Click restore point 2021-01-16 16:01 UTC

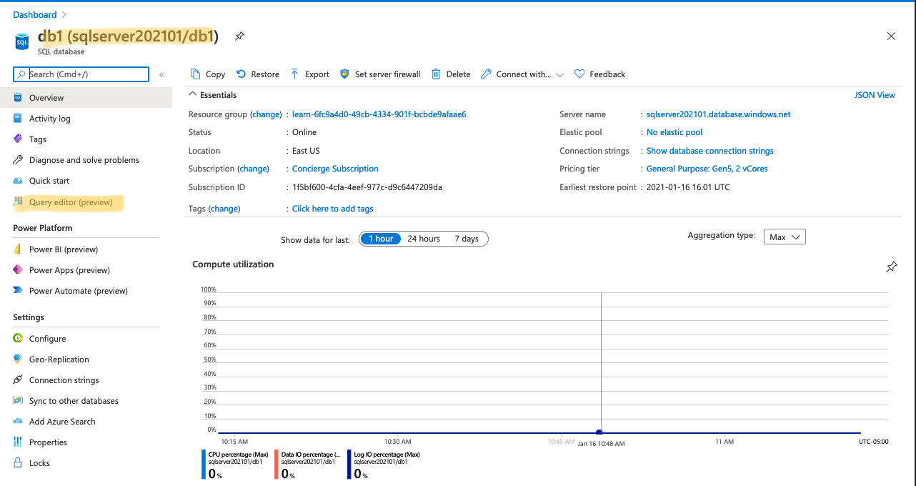point(688,187)
